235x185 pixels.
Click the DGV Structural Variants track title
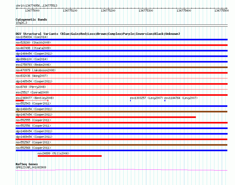pyautogui.click(x=98, y=34)
